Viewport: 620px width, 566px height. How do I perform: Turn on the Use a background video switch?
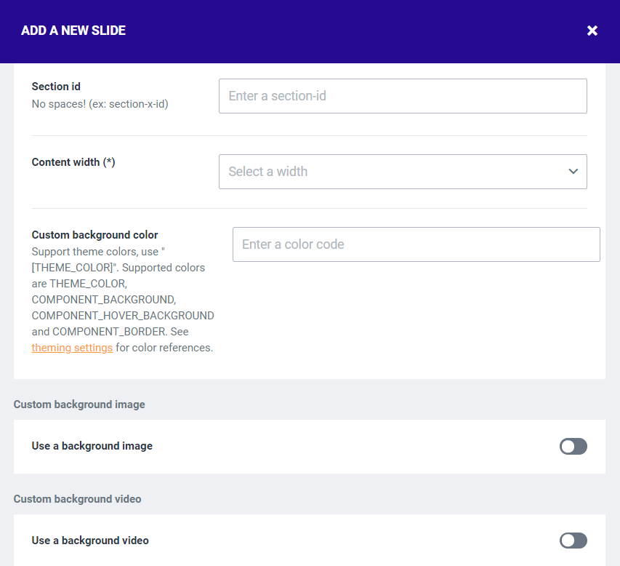point(573,541)
